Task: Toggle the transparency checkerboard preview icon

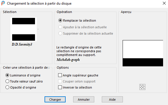Action: pos(142,87)
